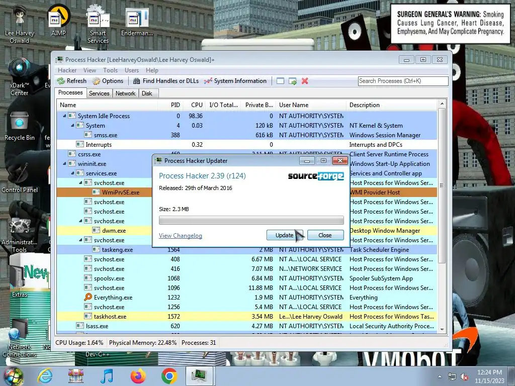Collapse svchost.exe above WmiPrvSE.exe
Viewport: 515px width, 386px height.
pos(80,182)
